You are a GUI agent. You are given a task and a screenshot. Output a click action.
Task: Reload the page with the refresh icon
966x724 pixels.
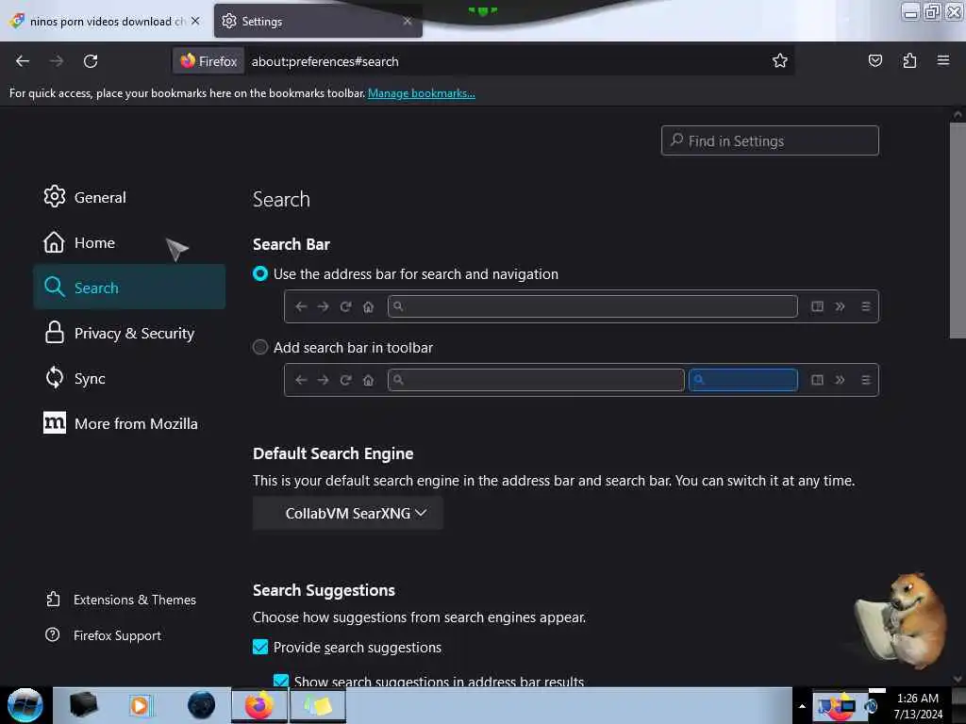pos(91,61)
